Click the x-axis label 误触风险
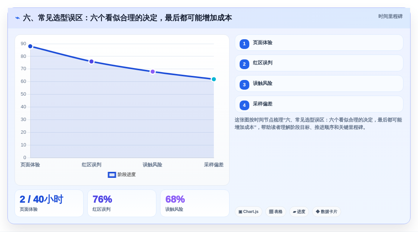This screenshot has width=418, height=232. click(153, 165)
